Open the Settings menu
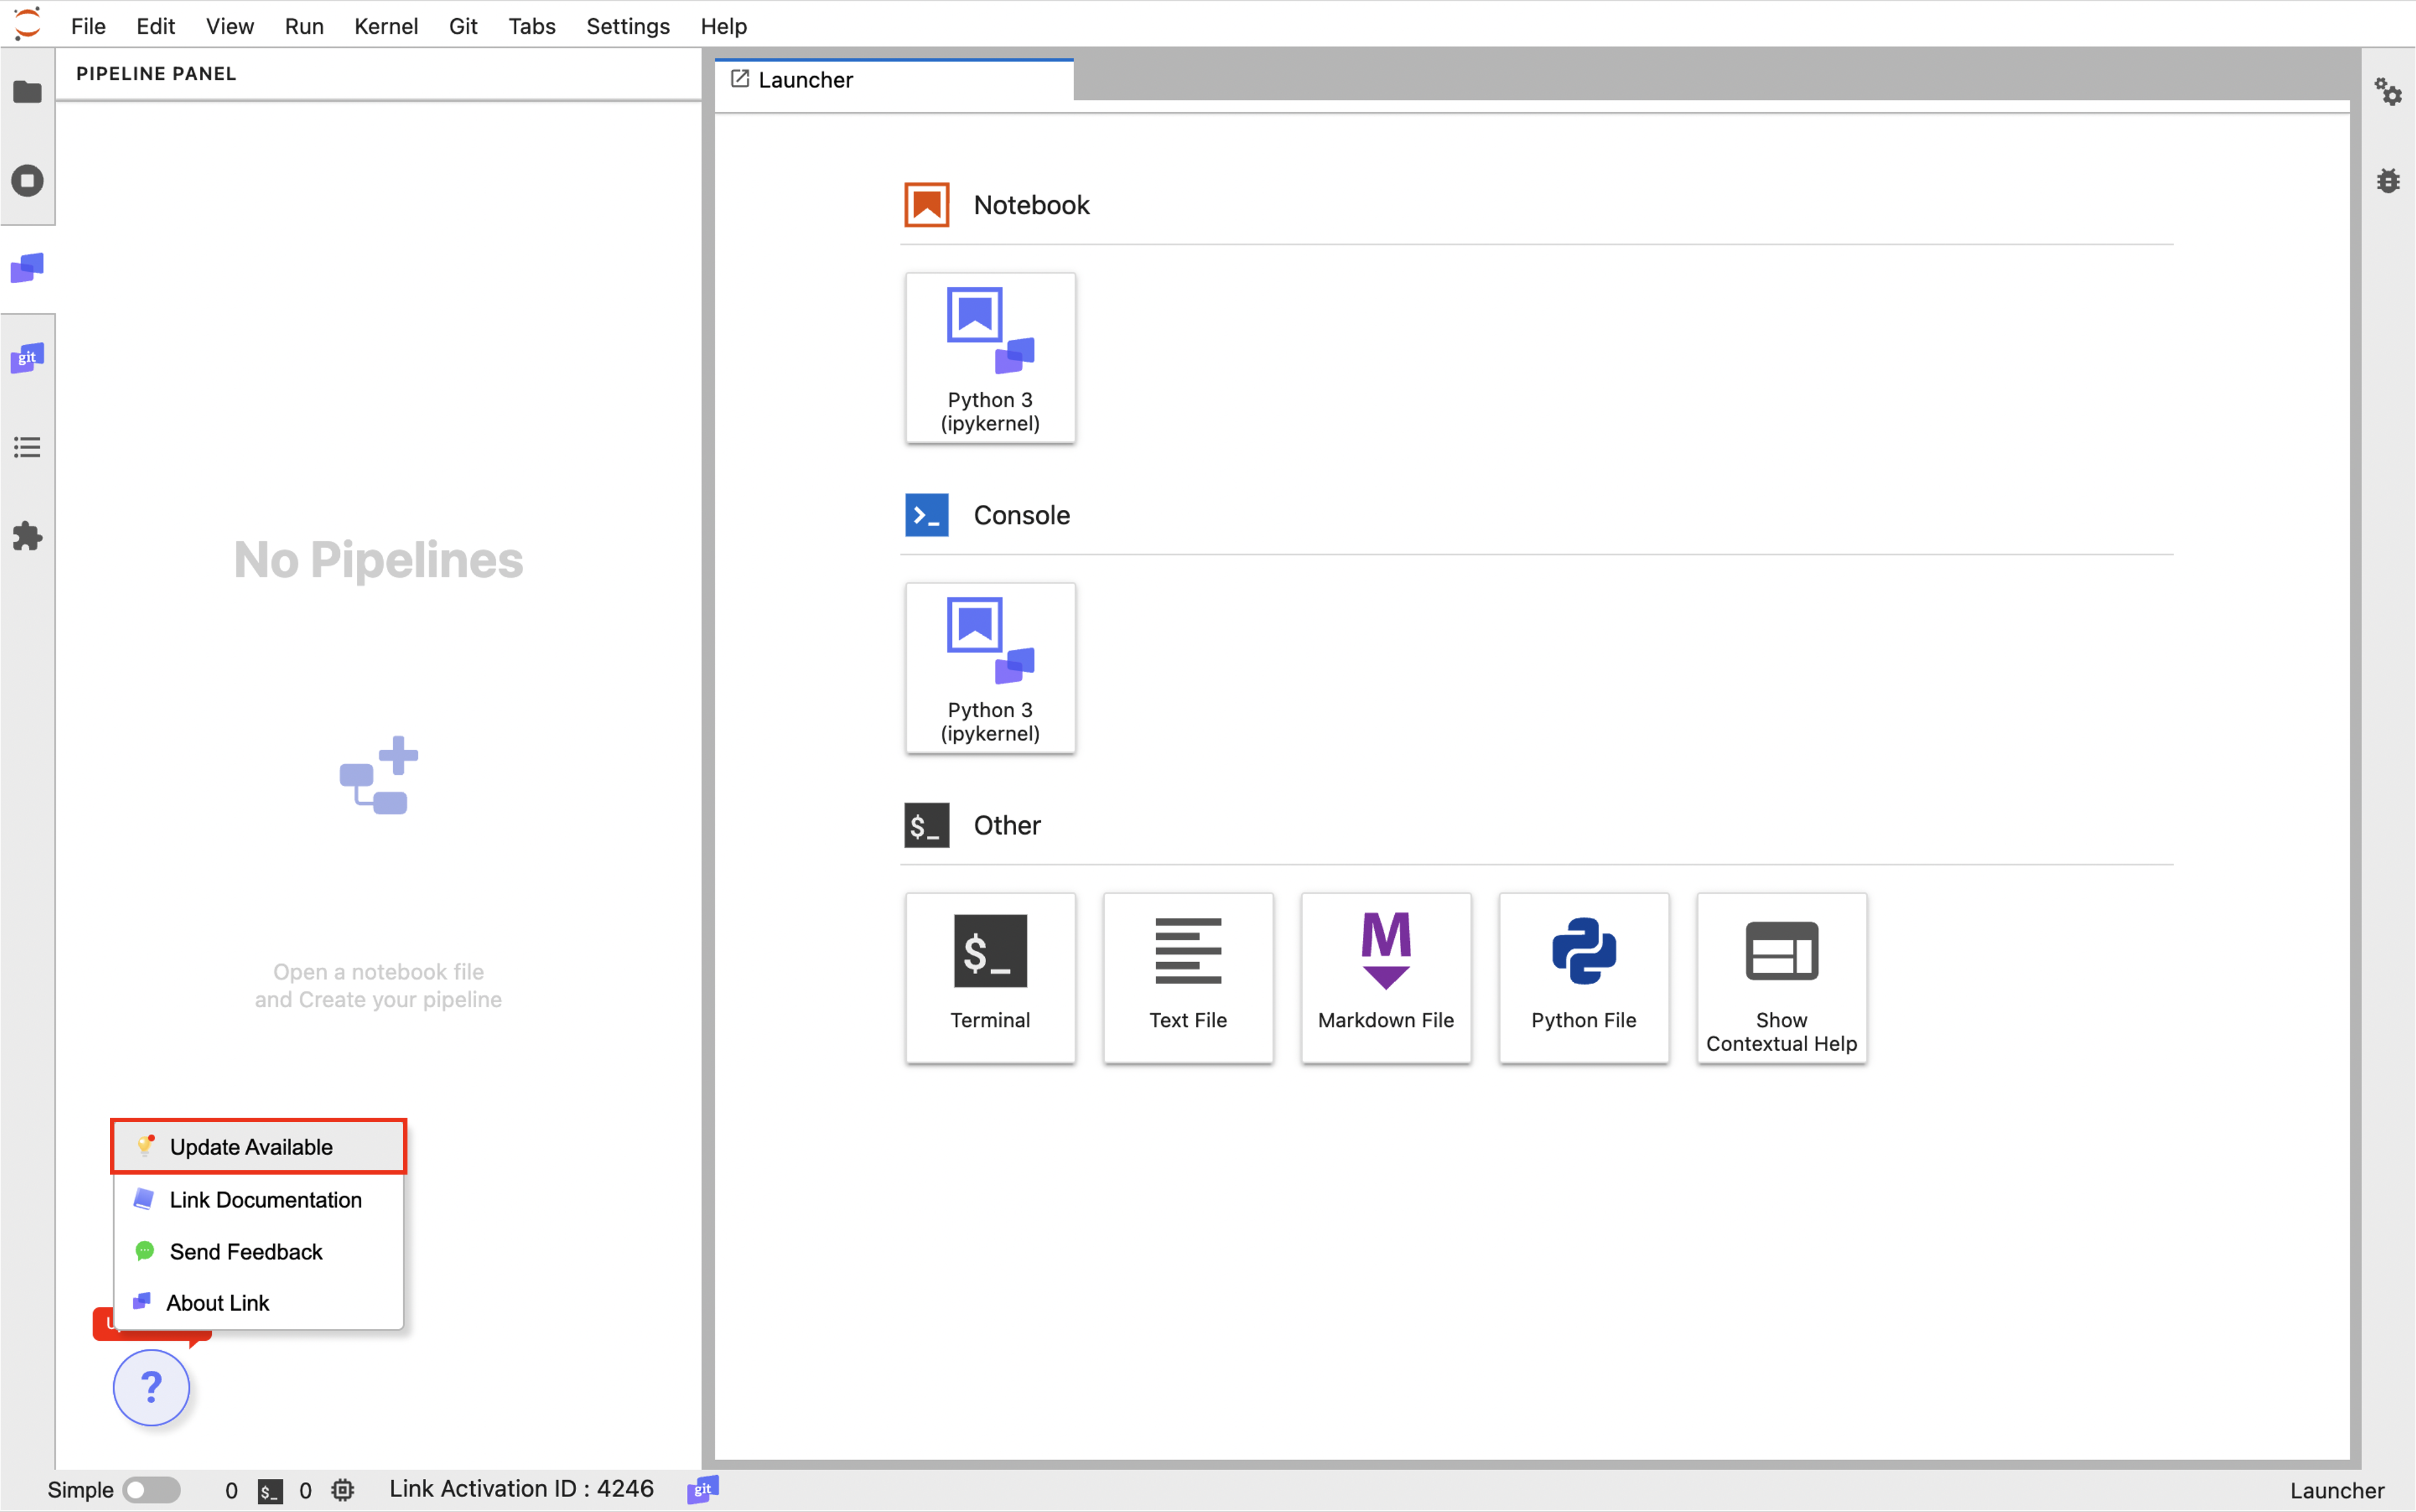The width and height of the screenshot is (2416, 1512). pos(627,26)
